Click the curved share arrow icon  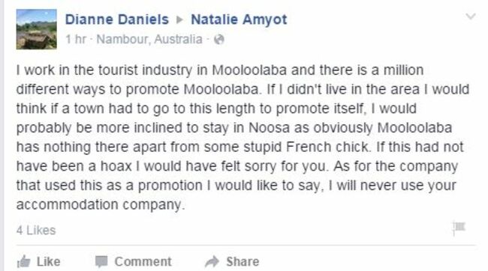[212, 262]
